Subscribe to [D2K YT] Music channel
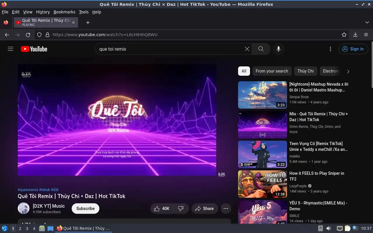The width and height of the screenshot is (373, 233). [85, 209]
